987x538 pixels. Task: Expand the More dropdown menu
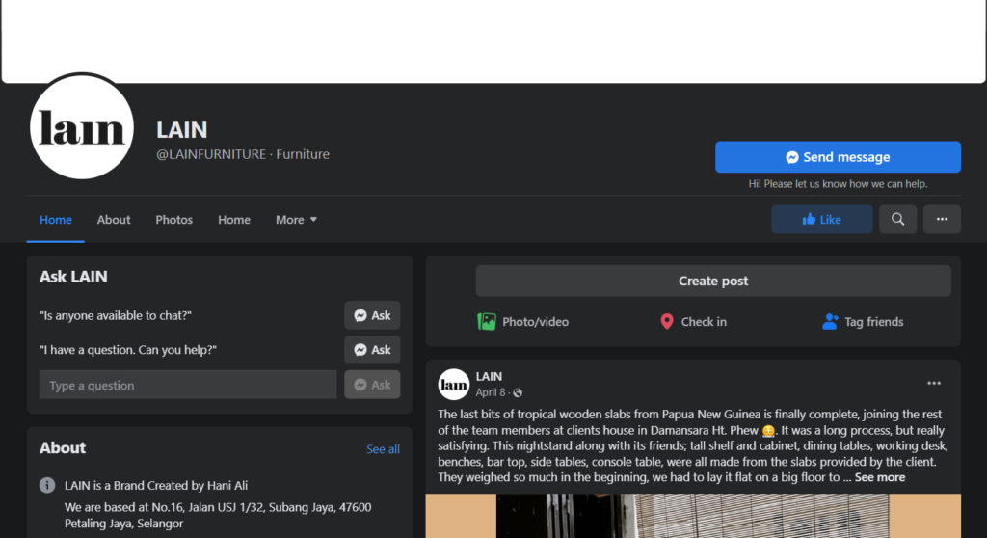pyautogui.click(x=296, y=220)
